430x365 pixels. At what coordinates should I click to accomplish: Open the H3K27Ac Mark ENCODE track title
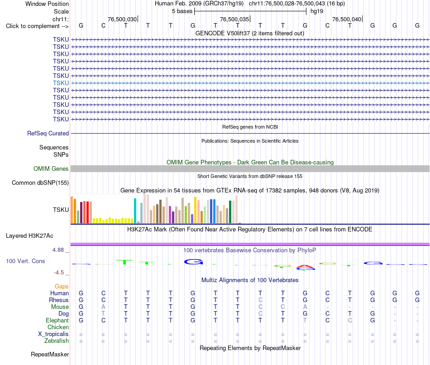pos(249,230)
